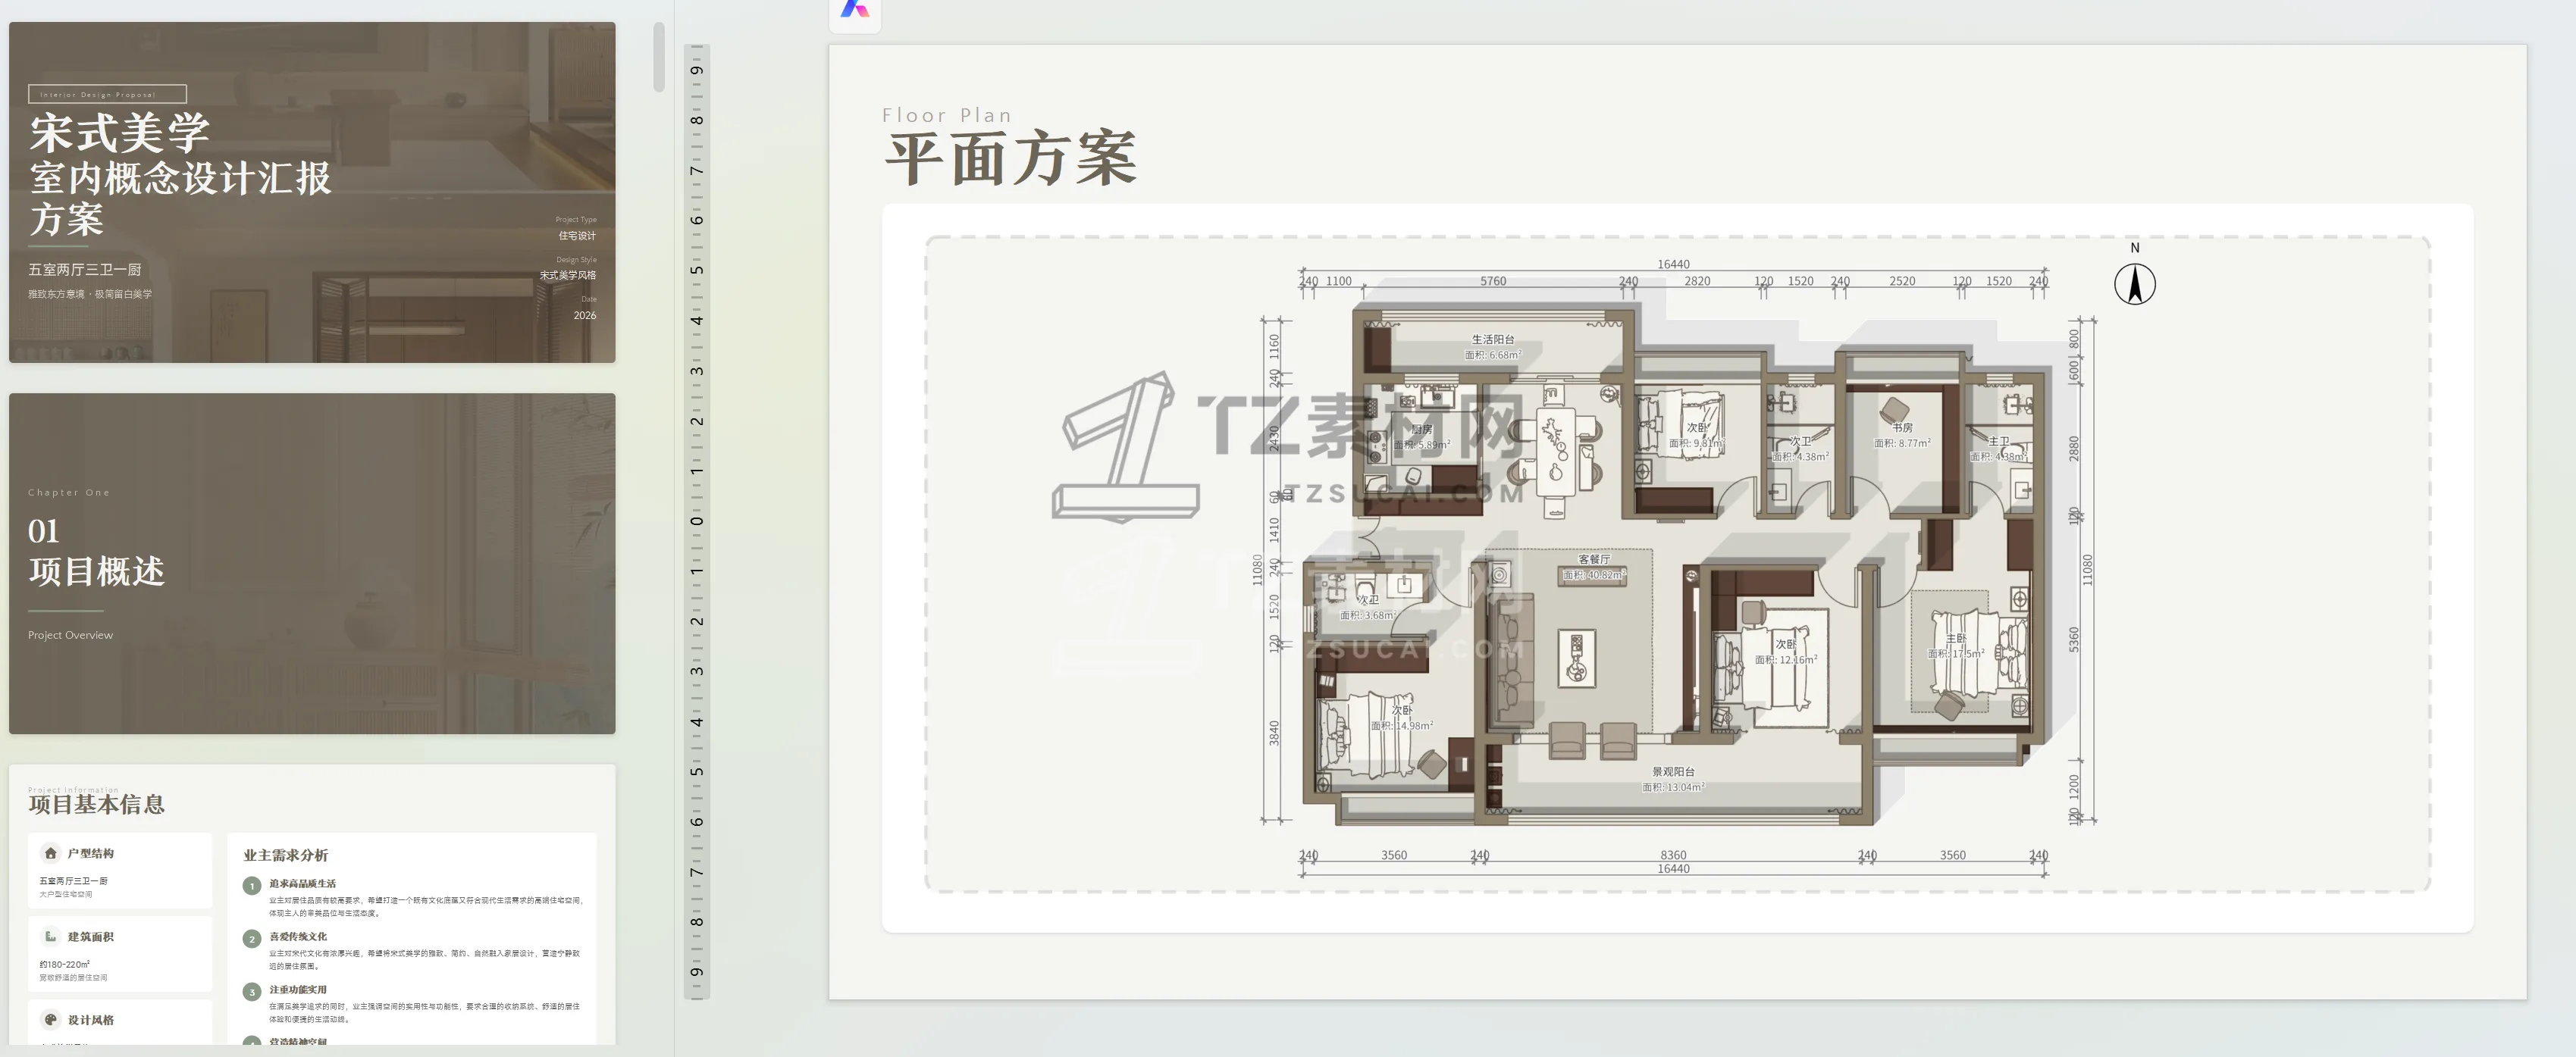Image resolution: width=2576 pixels, height=1057 pixels.
Task: Click the number 1 badge for 追求高品质生活
Action: [252, 885]
